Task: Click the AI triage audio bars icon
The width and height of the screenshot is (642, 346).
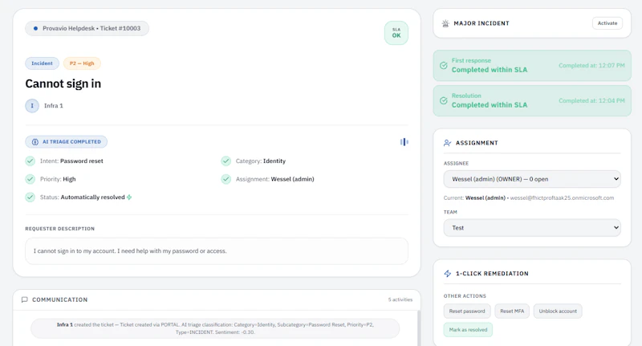Action: (404, 141)
